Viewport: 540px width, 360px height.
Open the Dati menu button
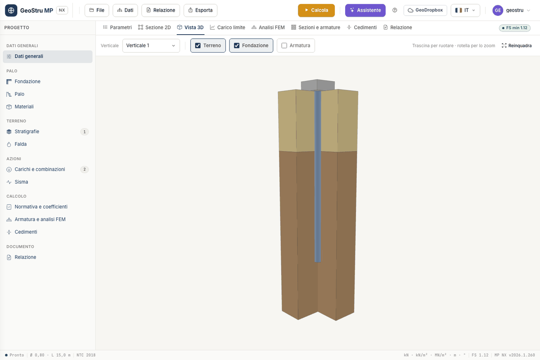click(125, 10)
